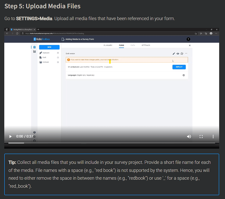Toggle fullscreen playback on the video
Screen dimensions: 225x199
pyautogui.click(x=201, y=136)
